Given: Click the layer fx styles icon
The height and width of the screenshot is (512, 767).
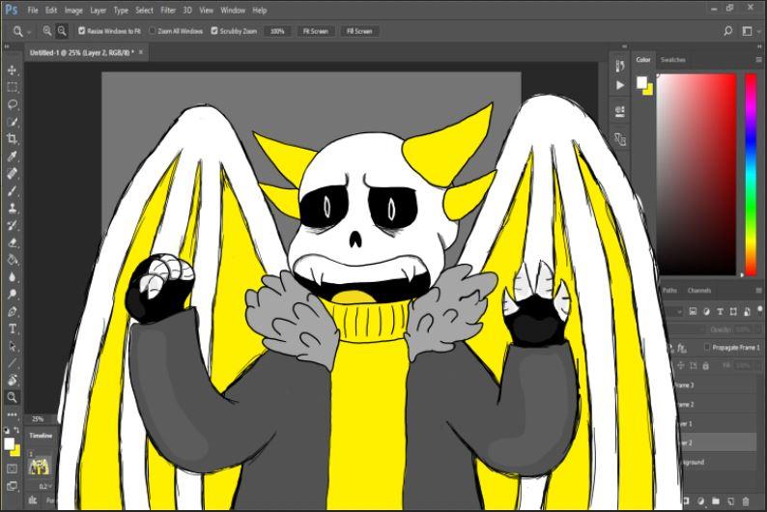Looking at the screenshot, I should [x=681, y=348].
